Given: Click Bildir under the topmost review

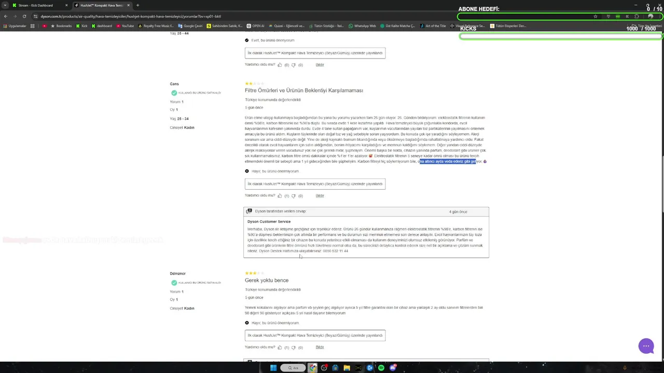Looking at the screenshot, I should click(320, 65).
